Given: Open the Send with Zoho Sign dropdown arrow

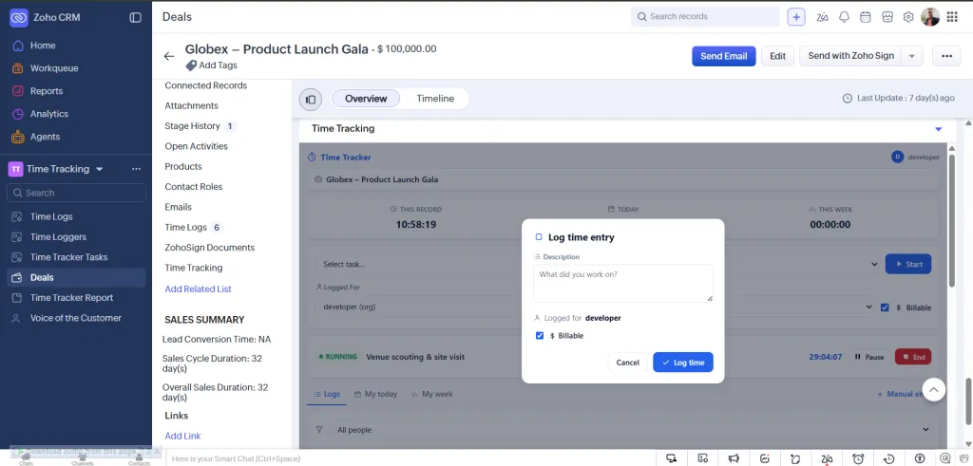Looking at the screenshot, I should (x=911, y=56).
